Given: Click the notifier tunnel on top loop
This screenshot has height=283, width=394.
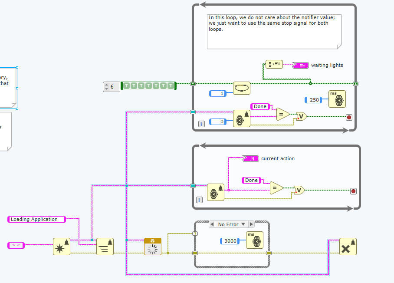Looking at the screenshot, I should click(x=193, y=112).
